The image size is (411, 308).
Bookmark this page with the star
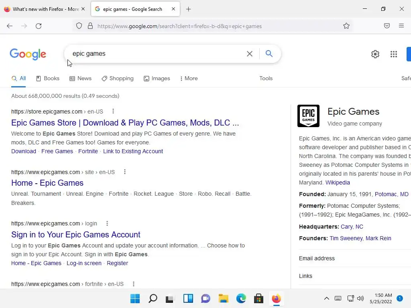(x=346, y=26)
